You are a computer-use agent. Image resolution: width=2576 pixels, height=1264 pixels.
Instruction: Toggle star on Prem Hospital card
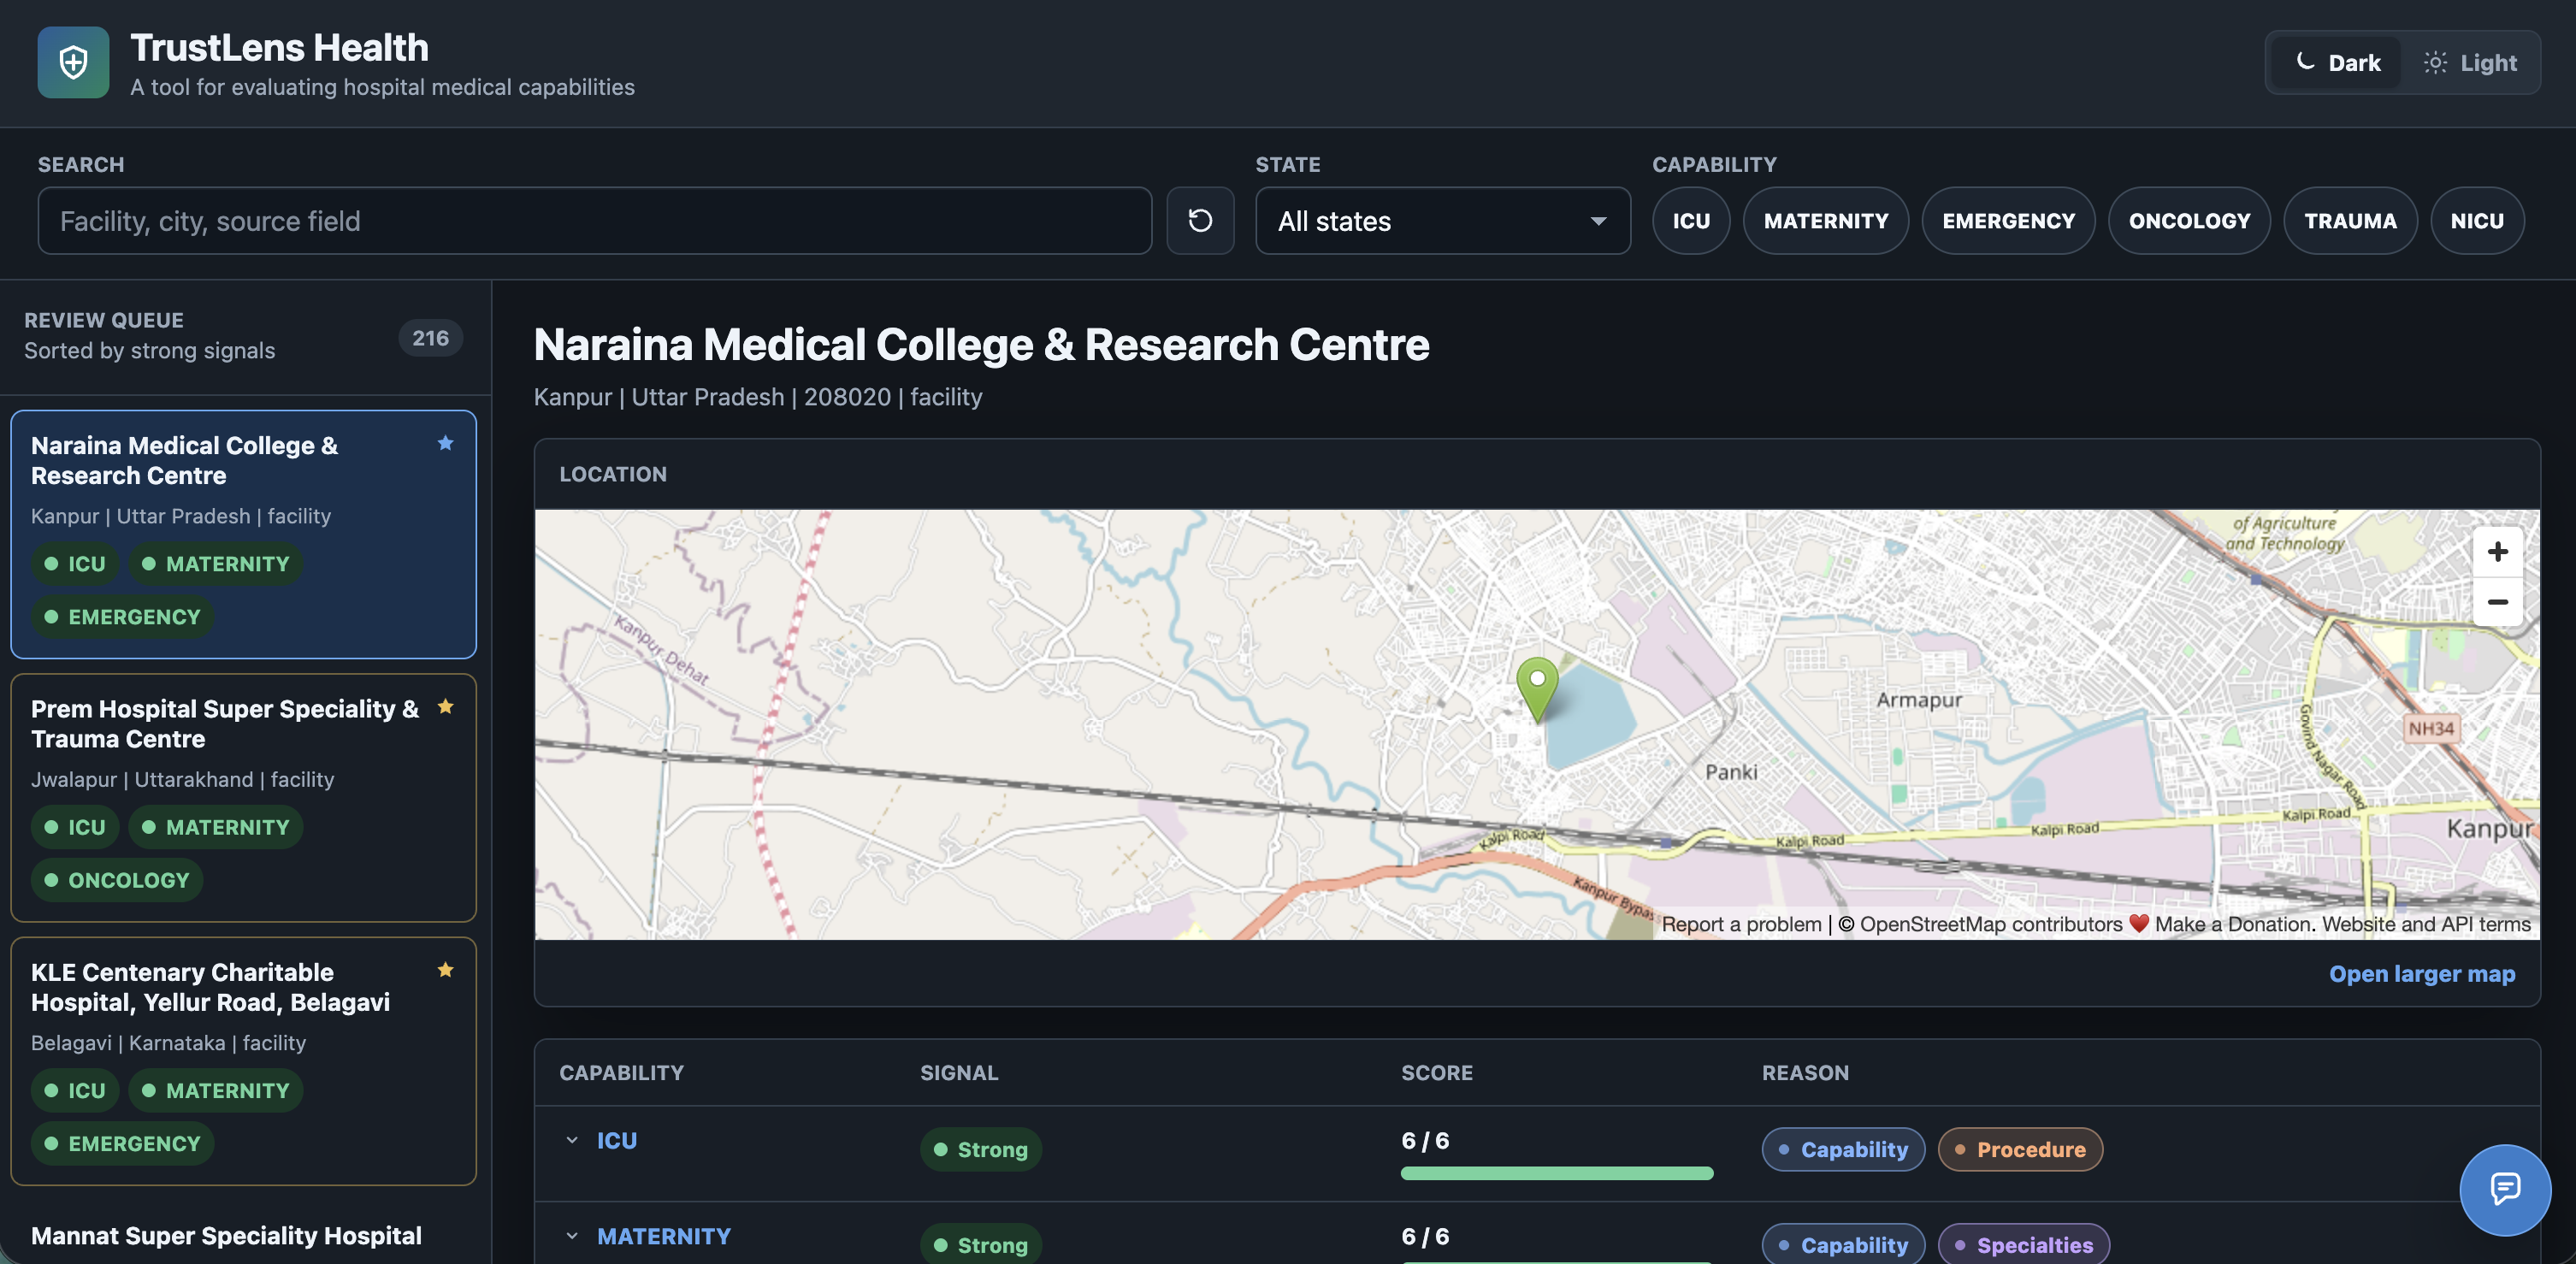(446, 707)
